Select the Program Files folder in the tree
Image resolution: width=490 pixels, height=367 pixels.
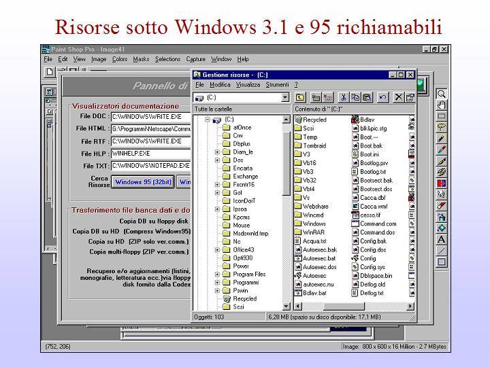tap(248, 274)
